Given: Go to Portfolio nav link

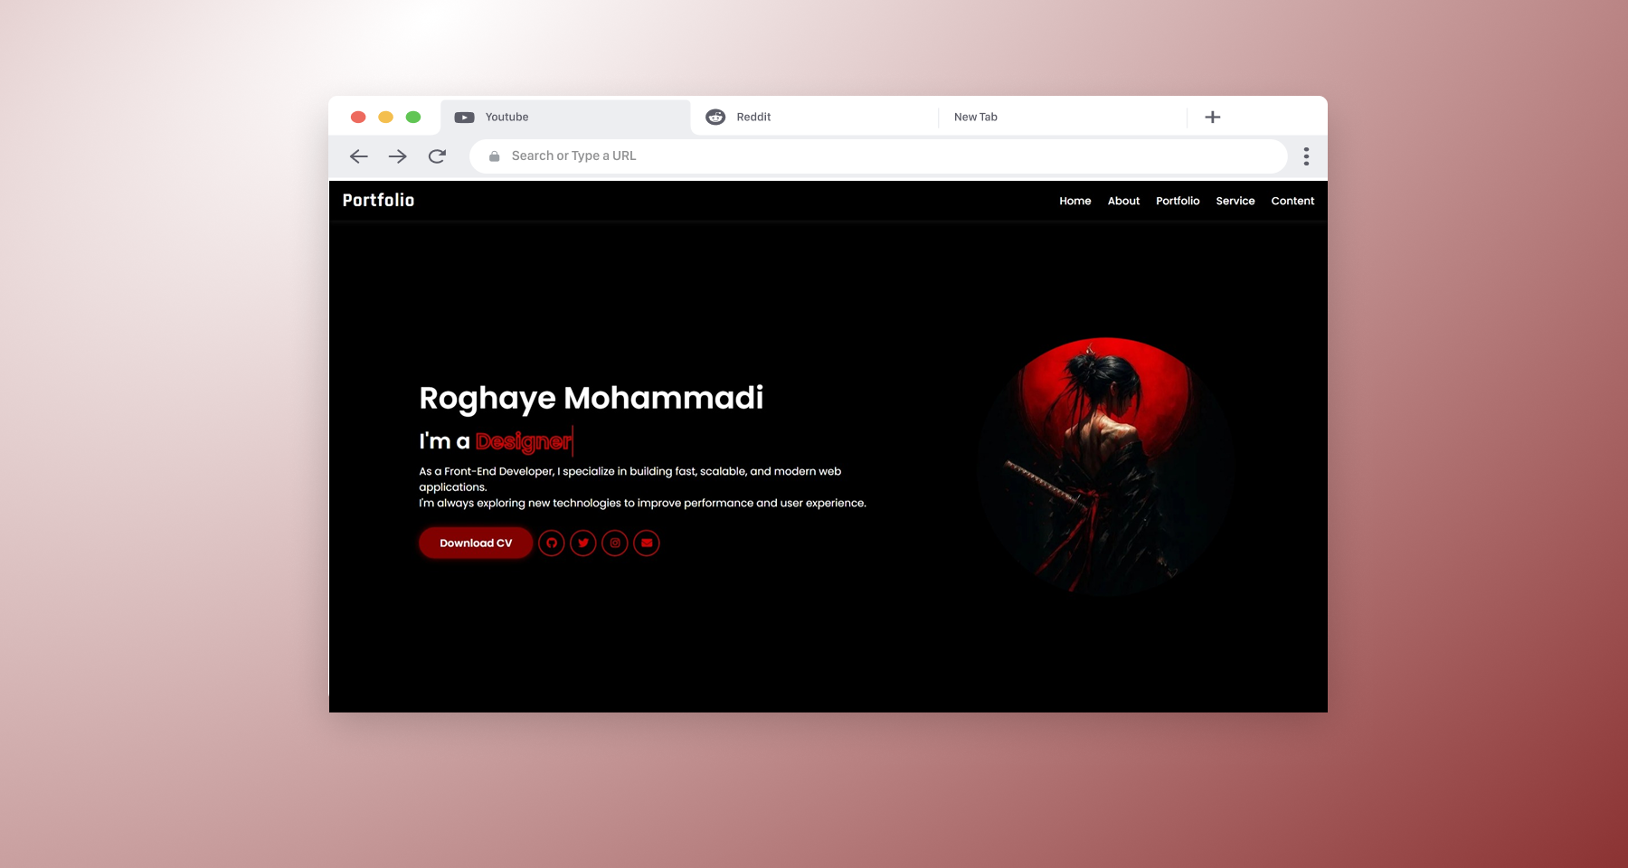Looking at the screenshot, I should (1178, 201).
